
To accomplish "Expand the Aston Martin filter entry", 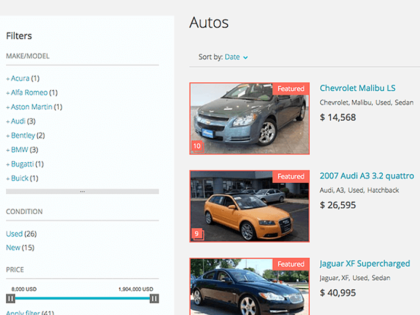I will point(31,107).
